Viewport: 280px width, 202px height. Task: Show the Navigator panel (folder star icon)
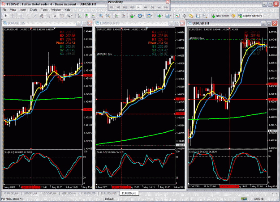191,16
